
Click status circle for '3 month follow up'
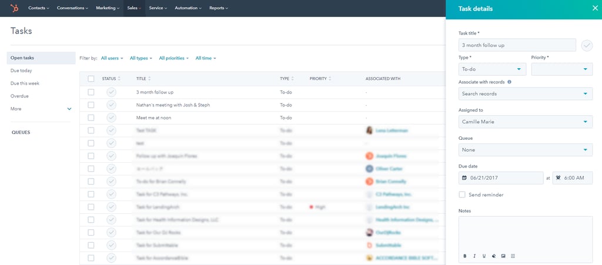[111, 92]
